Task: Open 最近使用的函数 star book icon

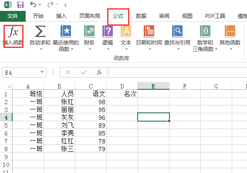Action: click(x=66, y=31)
